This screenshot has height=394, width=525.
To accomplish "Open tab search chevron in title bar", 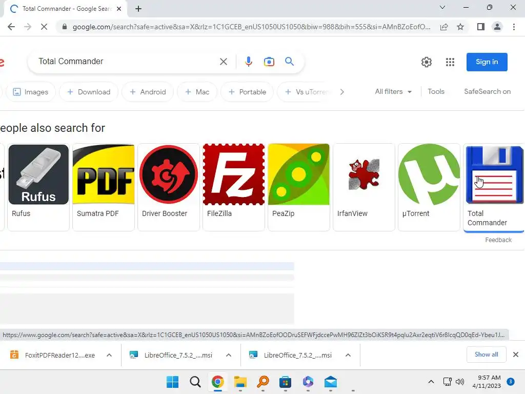I will tap(442, 7).
